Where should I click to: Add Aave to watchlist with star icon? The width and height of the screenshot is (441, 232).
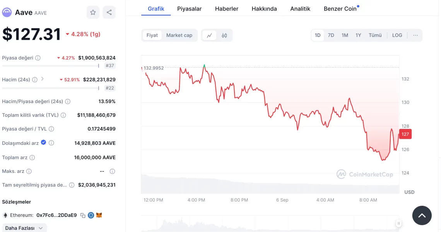coord(93,12)
